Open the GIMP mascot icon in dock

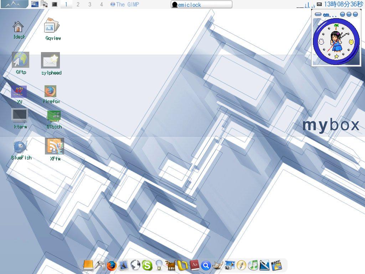pyautogui.click(x=217, y=265)
